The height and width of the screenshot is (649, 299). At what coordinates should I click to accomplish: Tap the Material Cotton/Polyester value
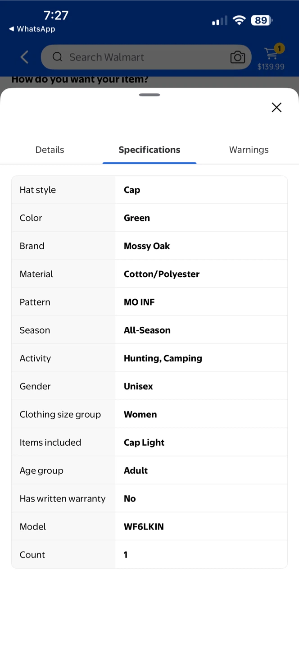pos(162,274)
